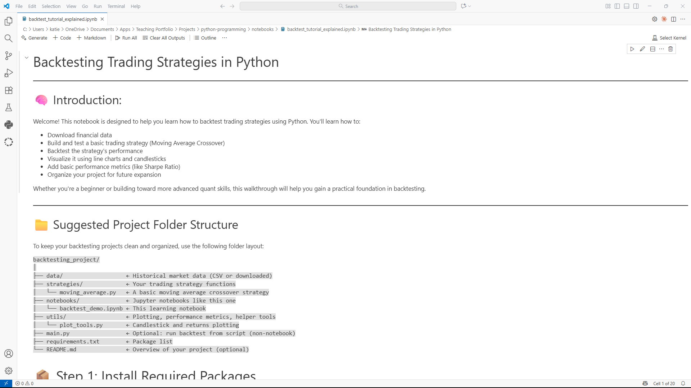Switch to the backtest_tutorial_explained.ipynb tab
Viewport: 691px width, 388px height.
pyautogui.click(x=62, y=19)
